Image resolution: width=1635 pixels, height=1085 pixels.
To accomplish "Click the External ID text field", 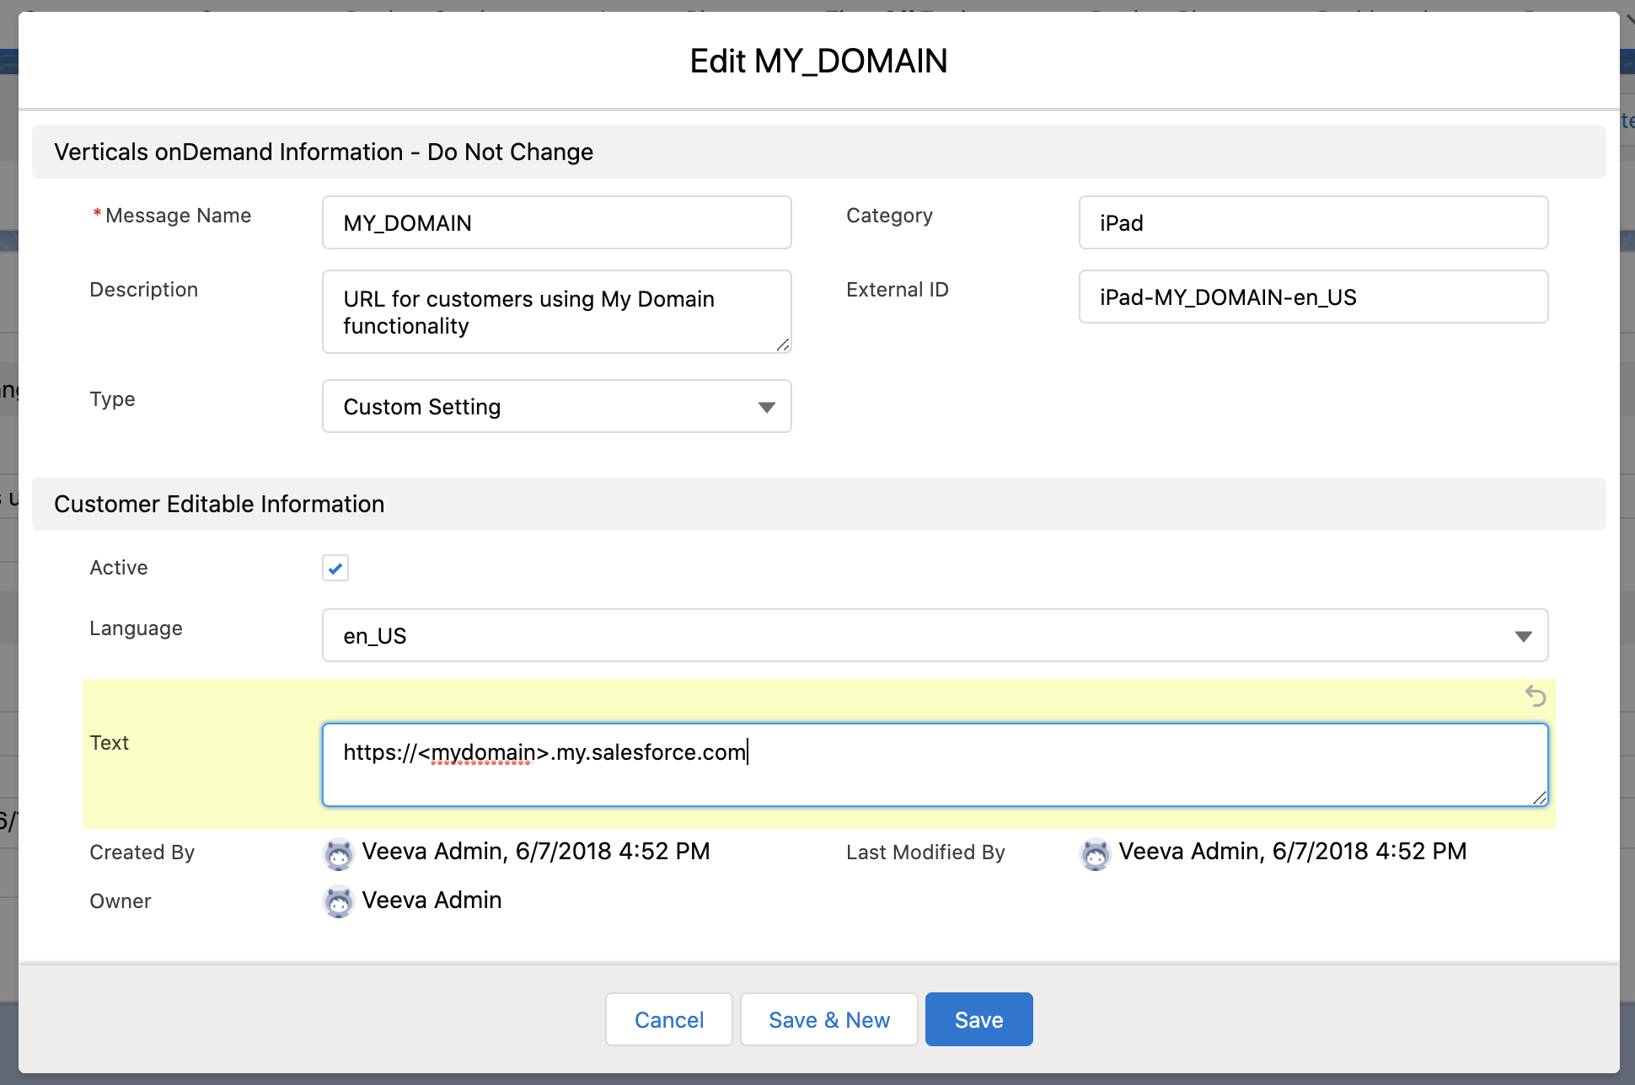I will pos(1312,297).
